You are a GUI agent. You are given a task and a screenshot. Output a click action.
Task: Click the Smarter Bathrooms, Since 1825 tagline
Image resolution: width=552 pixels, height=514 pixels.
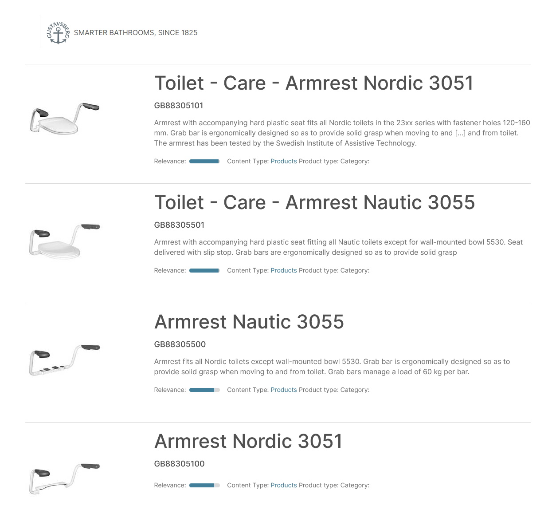136,33
